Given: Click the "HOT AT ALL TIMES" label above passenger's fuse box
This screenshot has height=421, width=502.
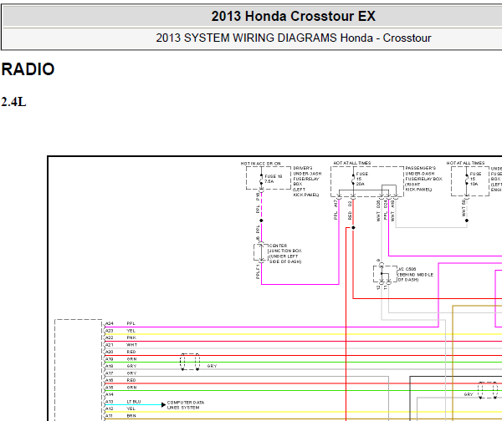Looking at the screenshot, I should click(x=352, y=163).
